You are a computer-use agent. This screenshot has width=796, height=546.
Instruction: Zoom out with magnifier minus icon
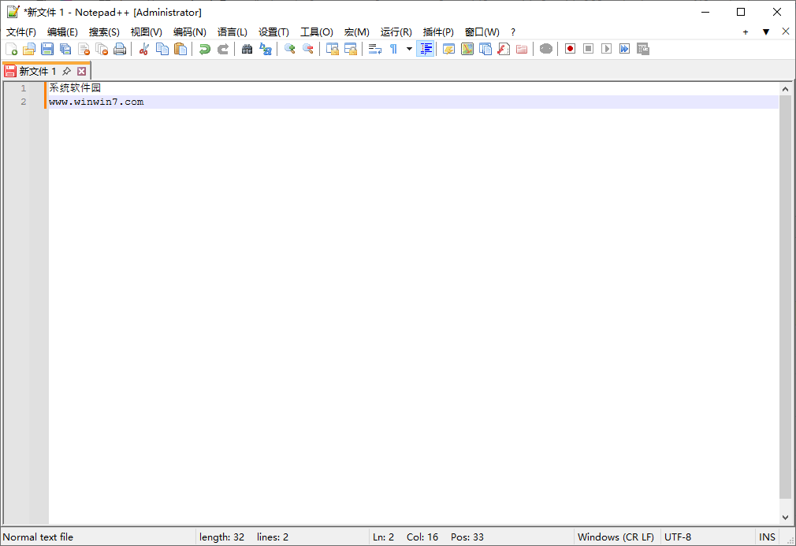(x=307, y=49)
